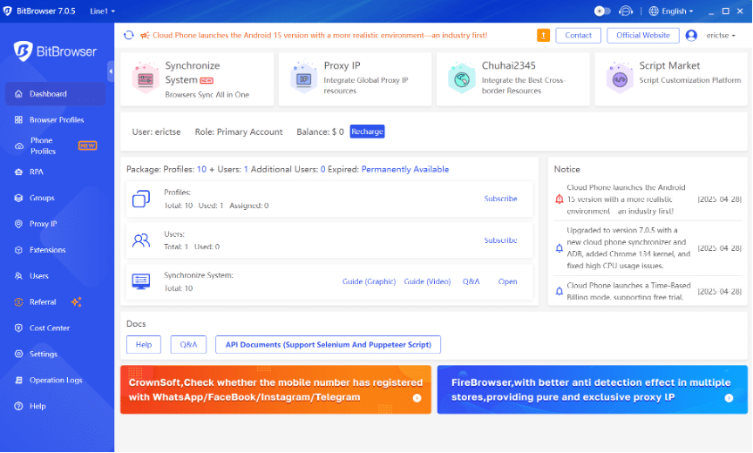
Task: Open the notice about version 7.0.5 upgrade
Action: 628,248
